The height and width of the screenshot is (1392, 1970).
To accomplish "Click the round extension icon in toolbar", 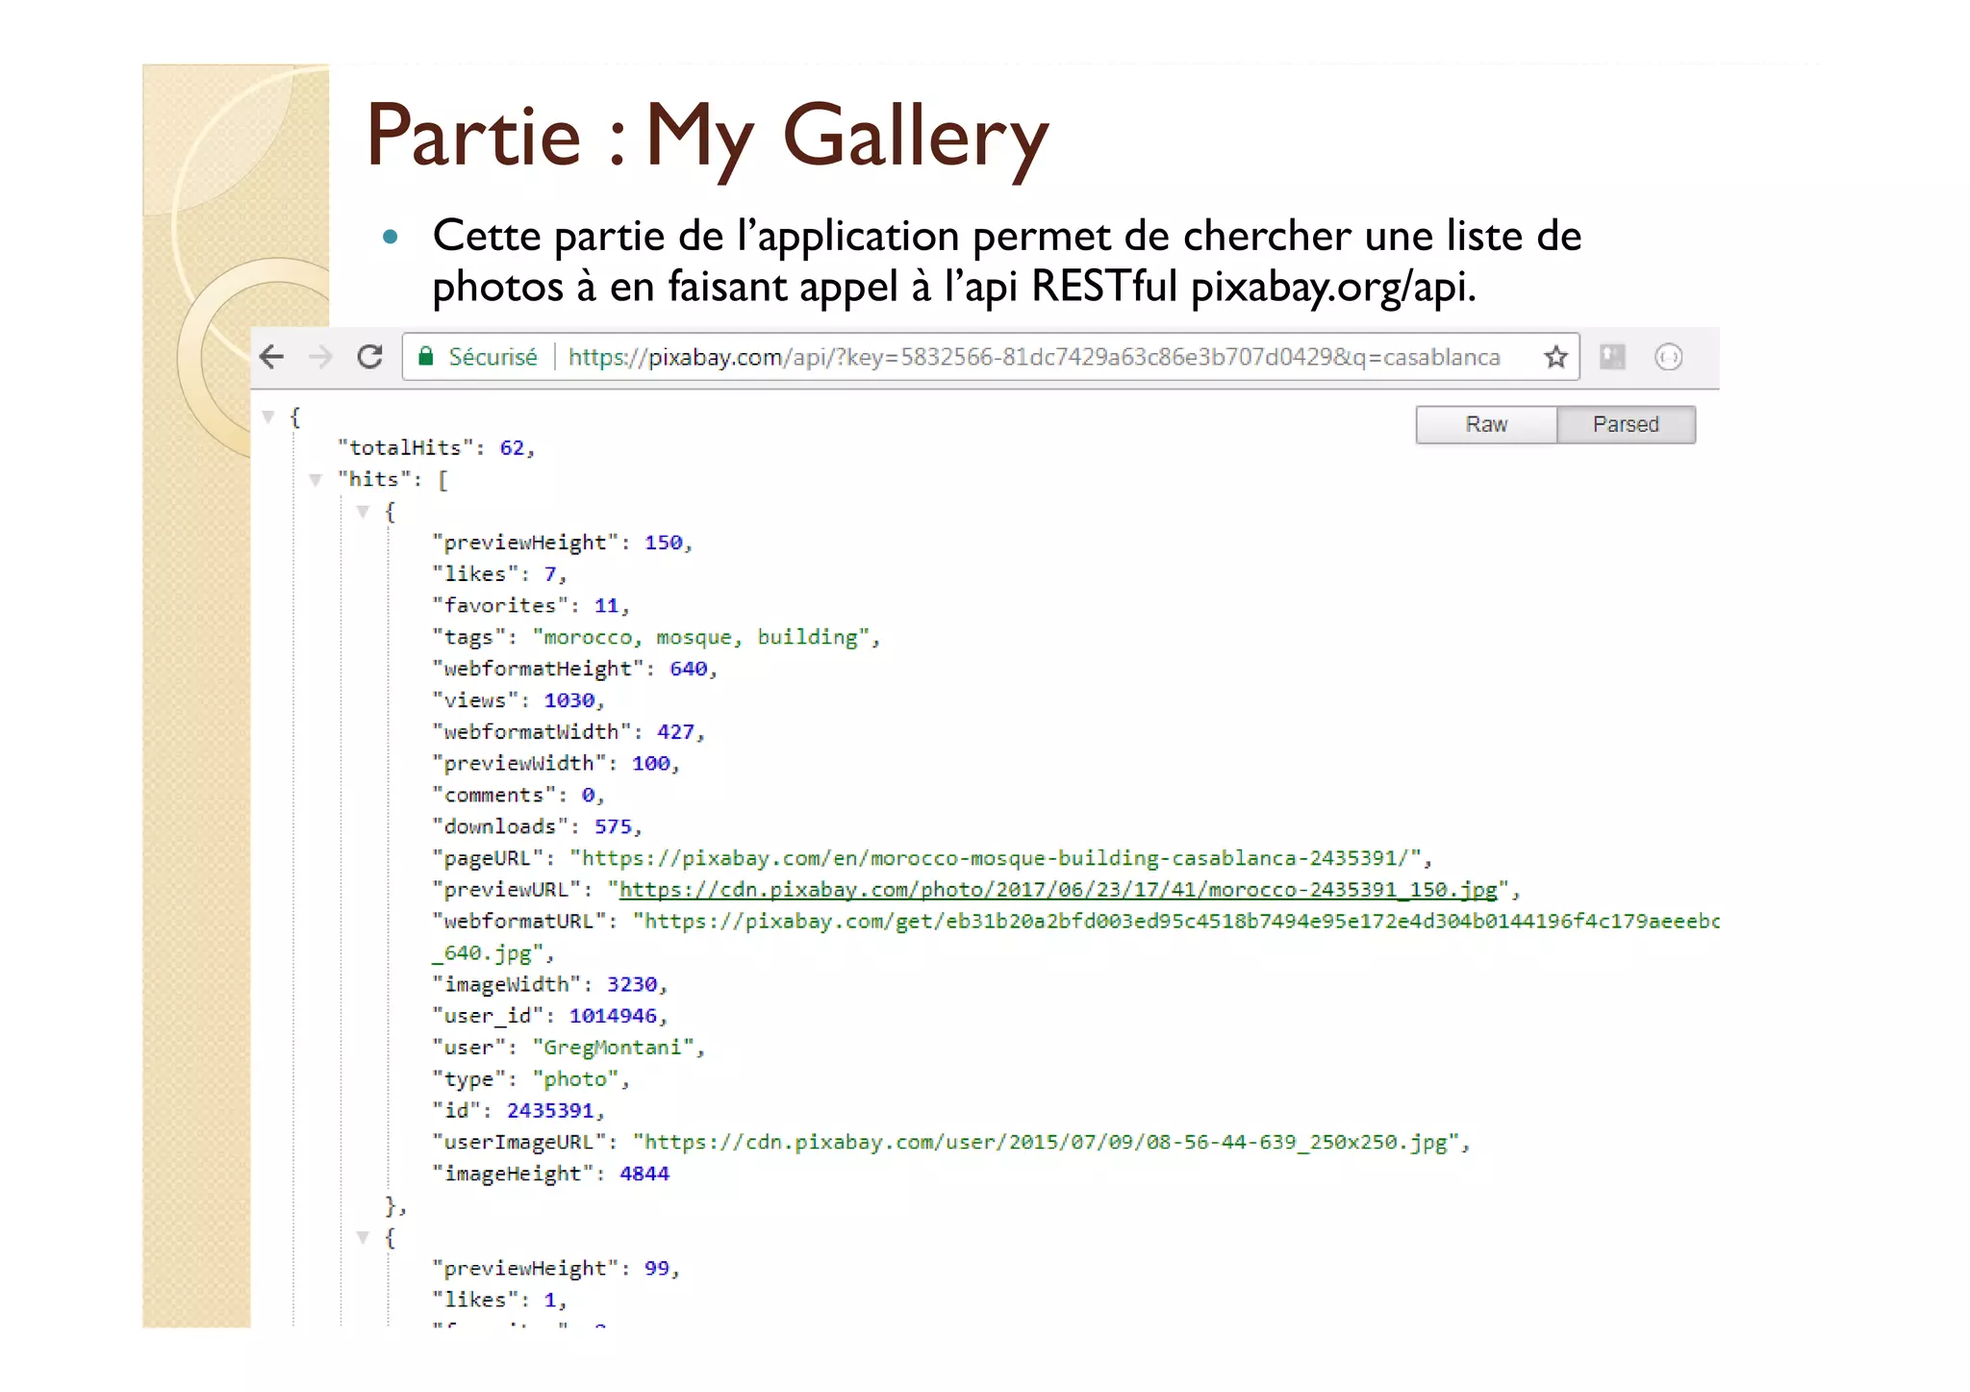I will pos(1669,357).
